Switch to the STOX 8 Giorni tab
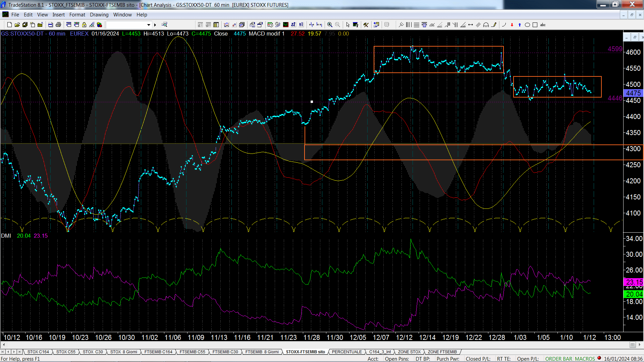The image size is (644, 362). (123, 352)
